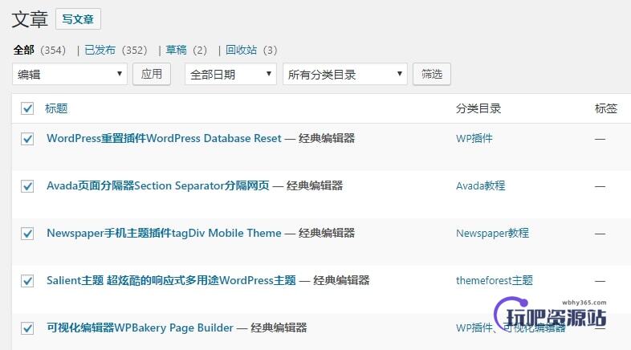Open the 全部日期 dropdown
The height and width of the screenshot is (350, 631).
(x=230, y=74)
